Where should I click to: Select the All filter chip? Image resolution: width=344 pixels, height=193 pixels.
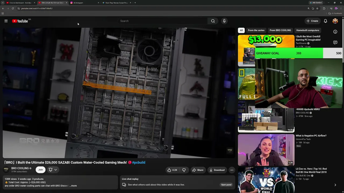coord(241,30)
